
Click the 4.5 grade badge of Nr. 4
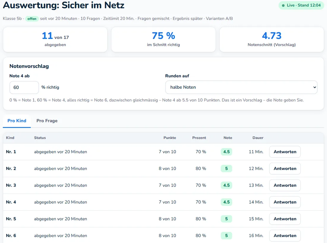pyautogui.click(x=227, y=202)
